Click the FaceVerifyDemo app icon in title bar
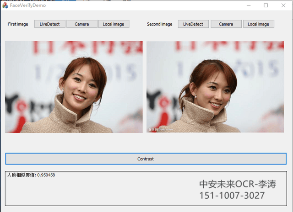The height and width of the screenshot is (212, 293). [x=5, y=5]
